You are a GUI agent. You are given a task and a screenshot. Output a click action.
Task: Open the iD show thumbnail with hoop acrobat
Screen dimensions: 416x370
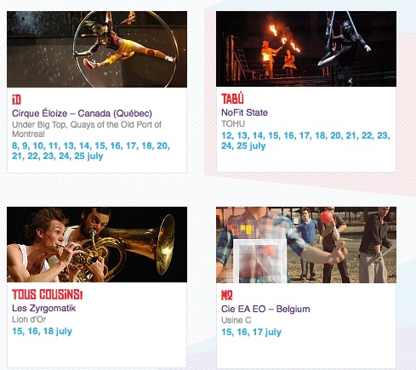click(x=97, y=49)
